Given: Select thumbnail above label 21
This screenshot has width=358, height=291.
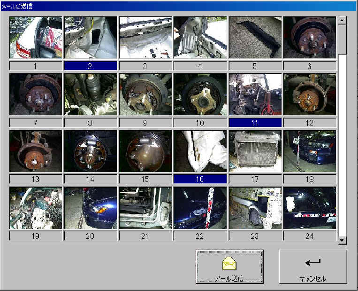Looking at the screenshot, I should tap(145, 208).
